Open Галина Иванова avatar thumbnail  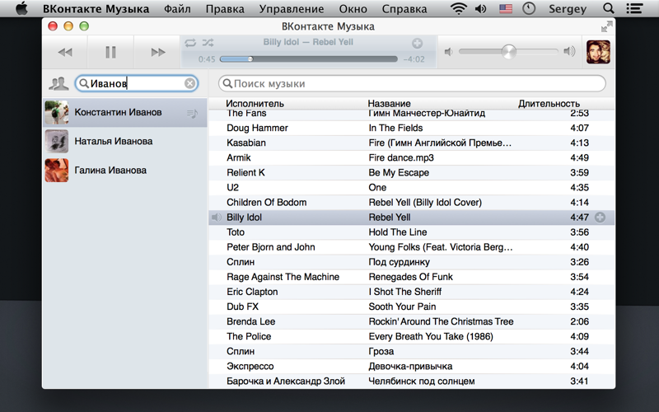[57, 171]
